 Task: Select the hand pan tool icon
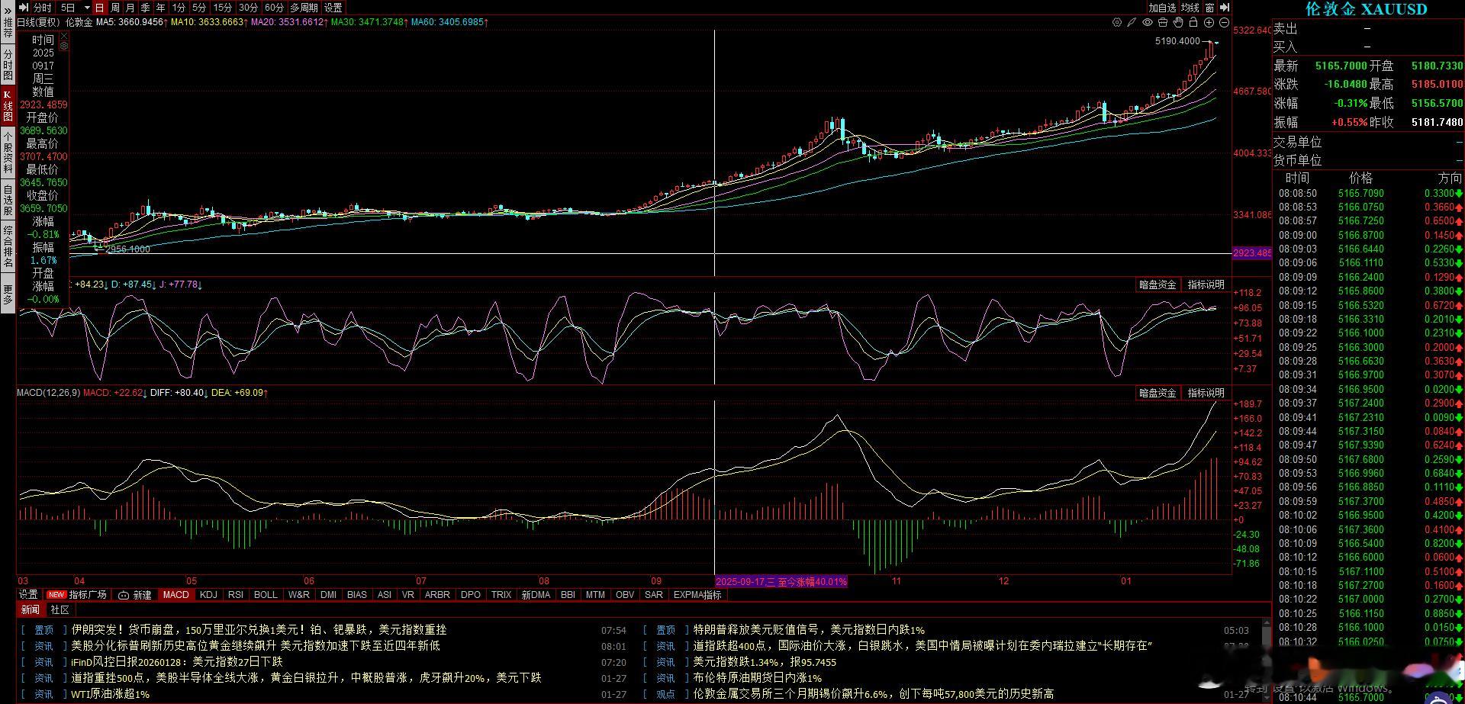(x=1178, y=22)
